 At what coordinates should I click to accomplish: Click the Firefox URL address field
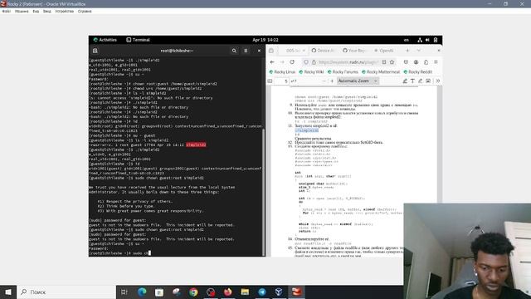coord(348,62)
